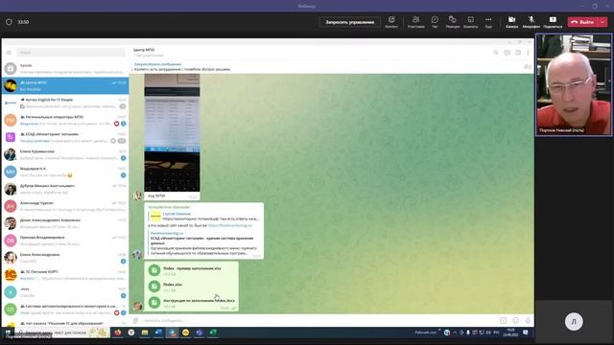
Task: Open chat with Елена Крамшкова
Action: (65, 154)
